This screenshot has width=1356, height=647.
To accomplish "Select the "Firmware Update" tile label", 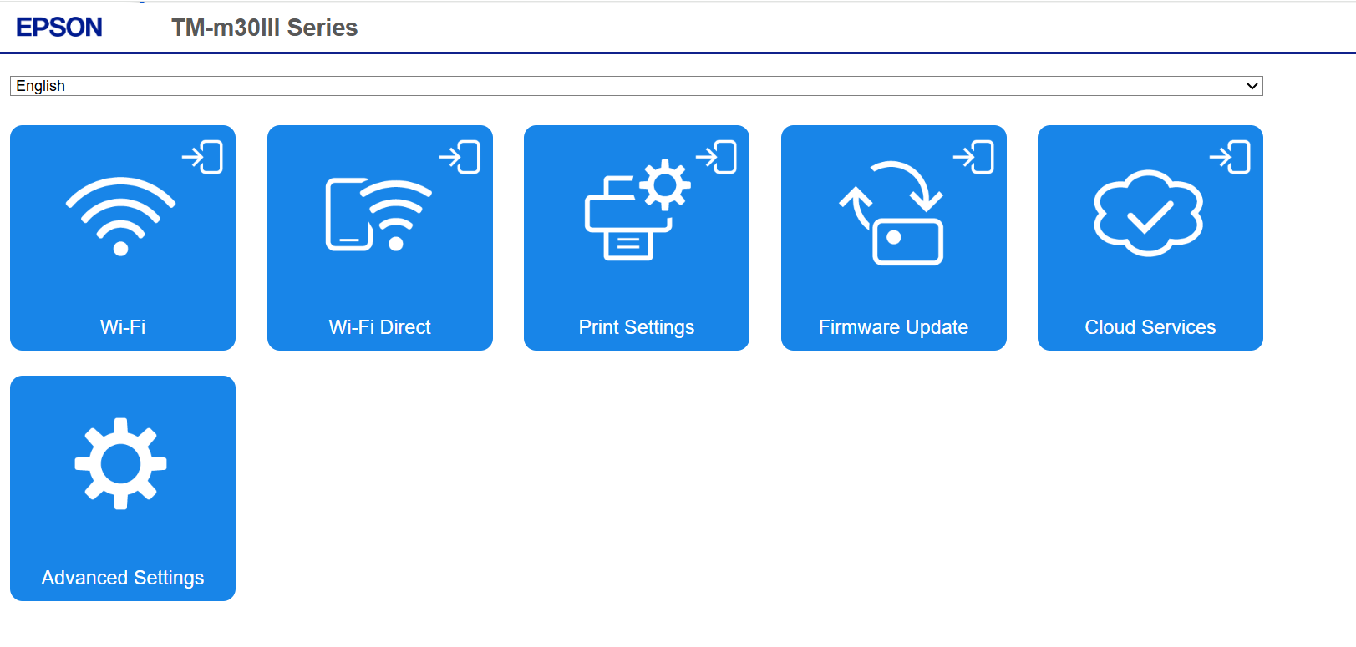I will point(894,327).
